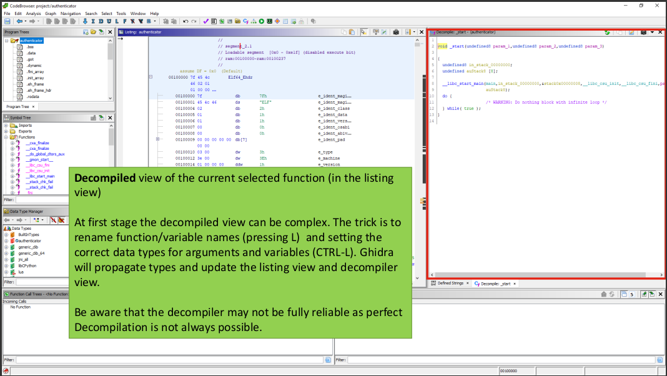Open the Analysis menu

pos(33,13)
